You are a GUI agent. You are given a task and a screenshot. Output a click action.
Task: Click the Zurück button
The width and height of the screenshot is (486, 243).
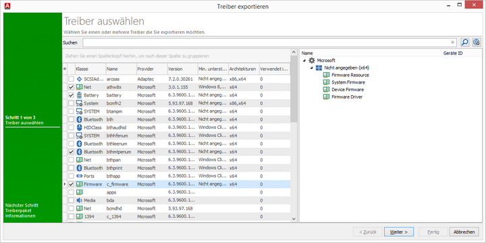(x=368, y=232)
